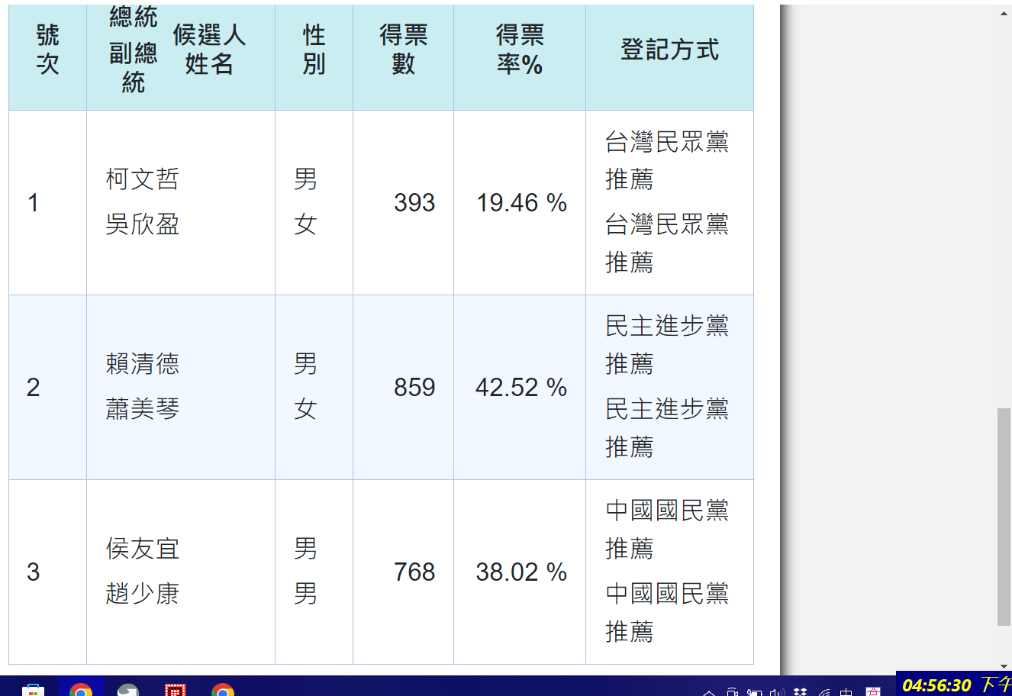Click the vertical scrollbar thumb
The width and height of the screenshot is (1012, 696).
tap(1004, 517)
